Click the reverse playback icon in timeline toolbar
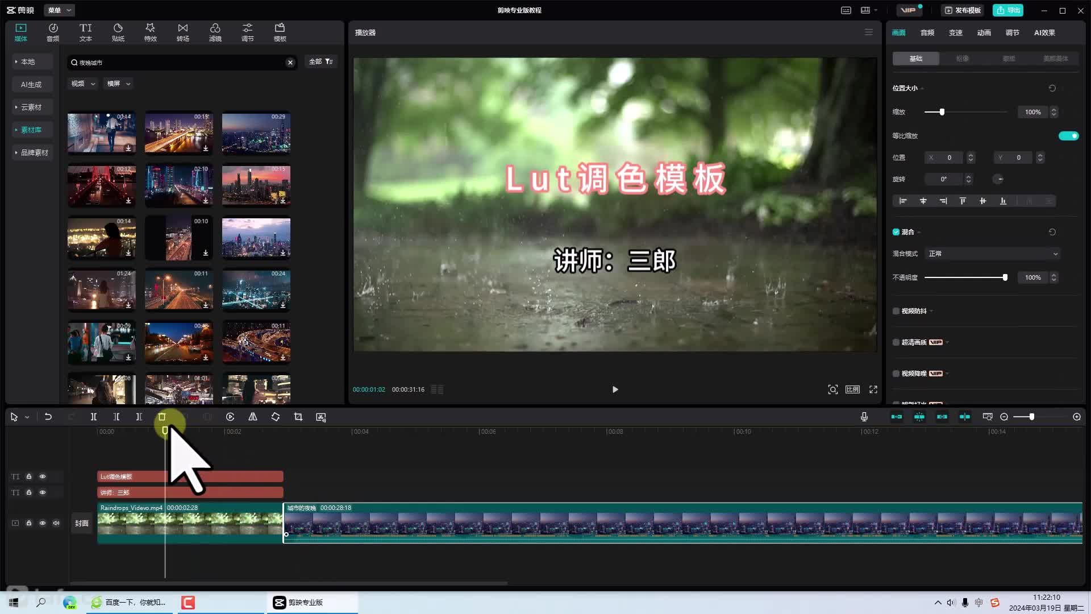Image resolution: width=1091 pixels, height=614 pixels. [x=230, y=417]
